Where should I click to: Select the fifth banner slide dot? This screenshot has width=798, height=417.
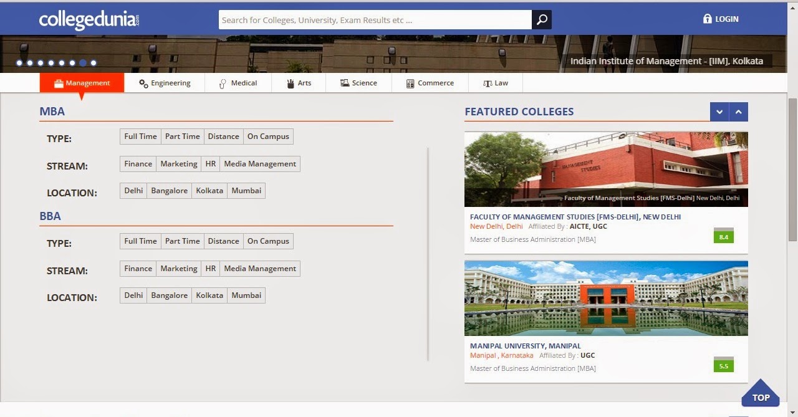point(62,63)
